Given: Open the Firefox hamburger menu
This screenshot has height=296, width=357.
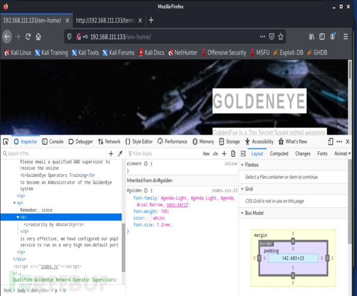Looking at the screenshot, I should 346,37.
